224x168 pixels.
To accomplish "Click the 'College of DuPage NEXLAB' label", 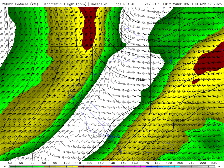I will click(x=113, y=4).
